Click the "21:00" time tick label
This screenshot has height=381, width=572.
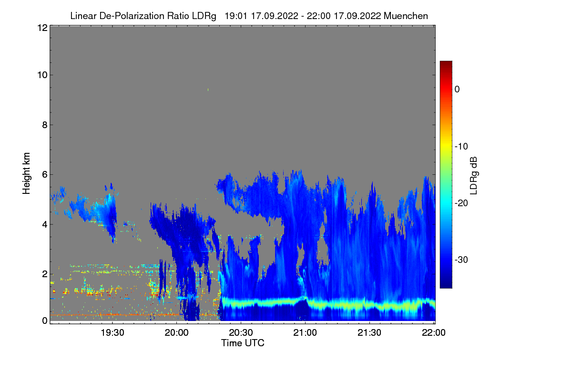click(x=305, y=333)
